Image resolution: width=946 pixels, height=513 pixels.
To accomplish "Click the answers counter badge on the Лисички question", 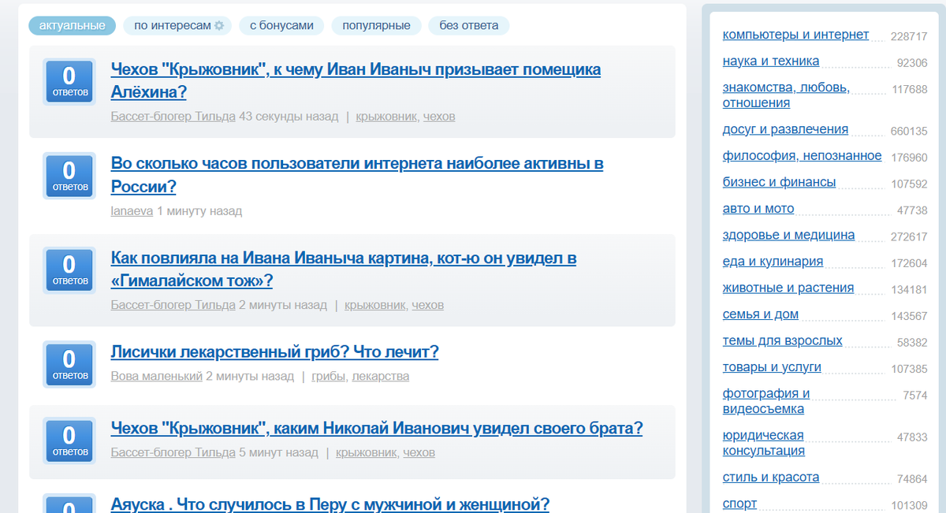I will 69,365.
